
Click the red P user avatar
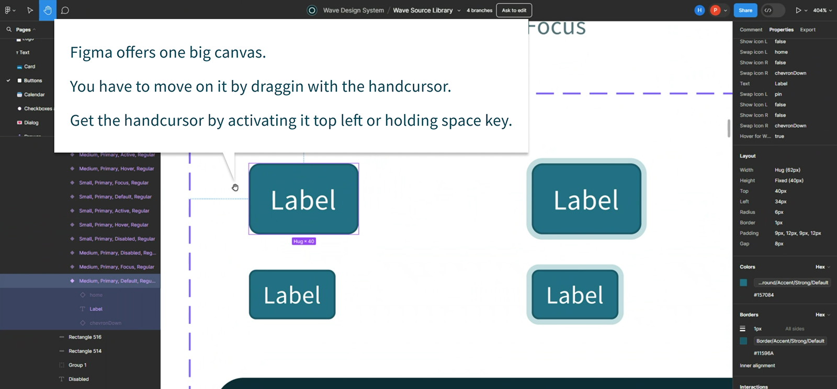[715, 10]
